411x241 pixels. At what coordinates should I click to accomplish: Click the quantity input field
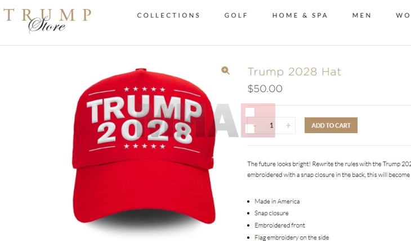coord(271,126)
